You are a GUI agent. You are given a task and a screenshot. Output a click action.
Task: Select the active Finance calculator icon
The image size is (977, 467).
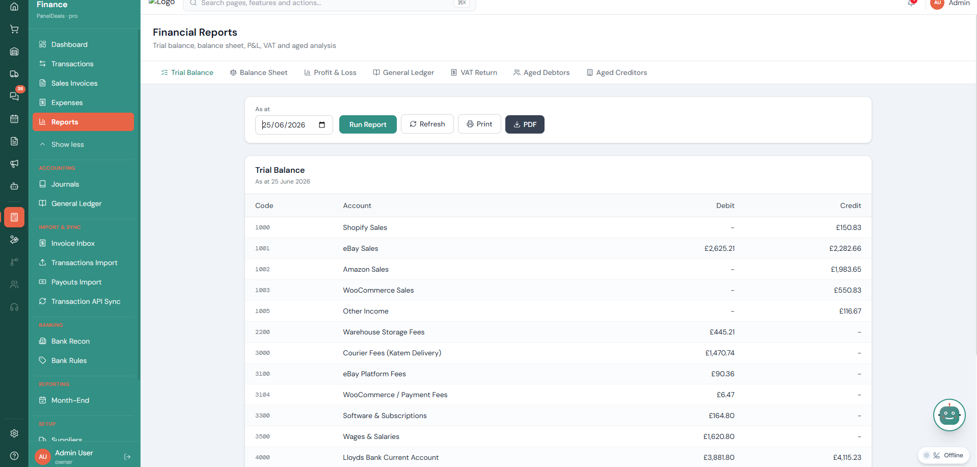point(14,217)
